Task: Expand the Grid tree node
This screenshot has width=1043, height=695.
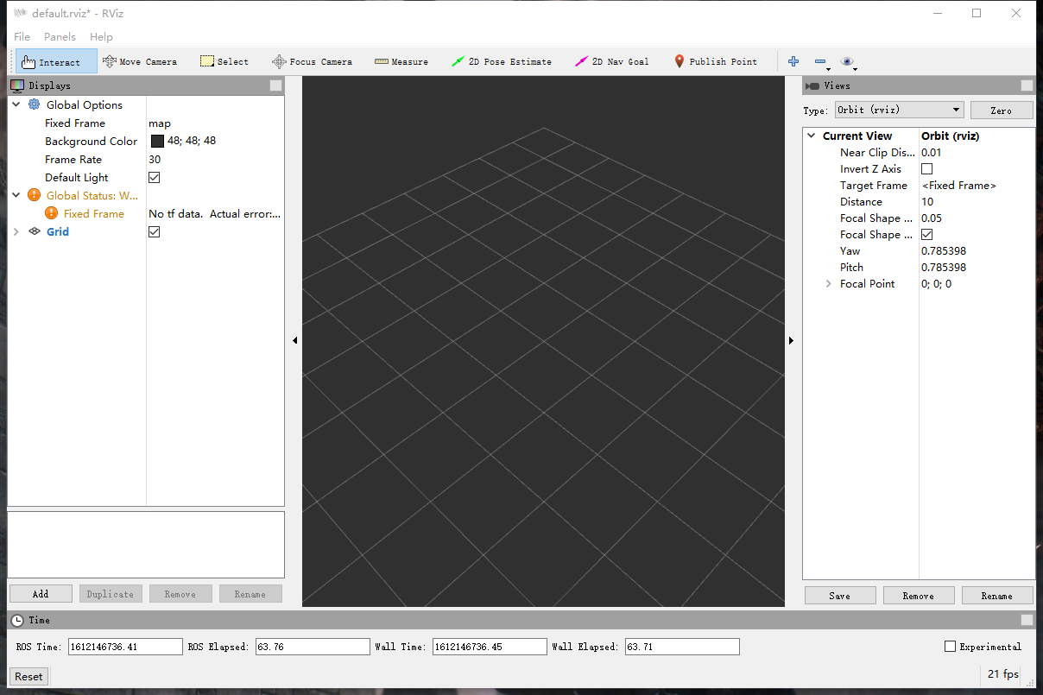Action: 16,231
